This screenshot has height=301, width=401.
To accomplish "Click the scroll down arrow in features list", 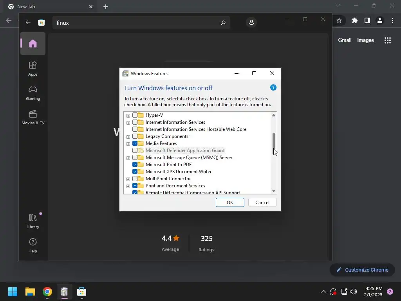I will click(274, 191).
